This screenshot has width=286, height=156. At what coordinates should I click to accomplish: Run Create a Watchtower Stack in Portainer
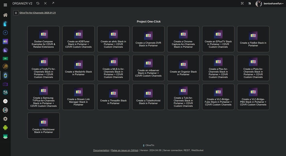(44, 126)
